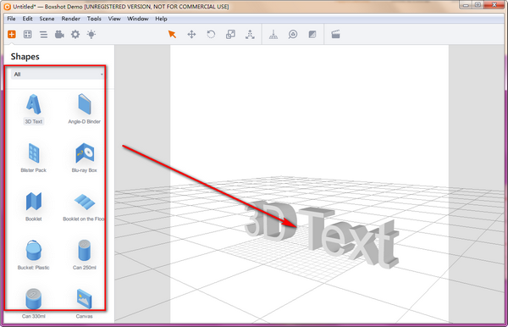
Task: Select the Can 250ml shape
Action: coord(84,255)
